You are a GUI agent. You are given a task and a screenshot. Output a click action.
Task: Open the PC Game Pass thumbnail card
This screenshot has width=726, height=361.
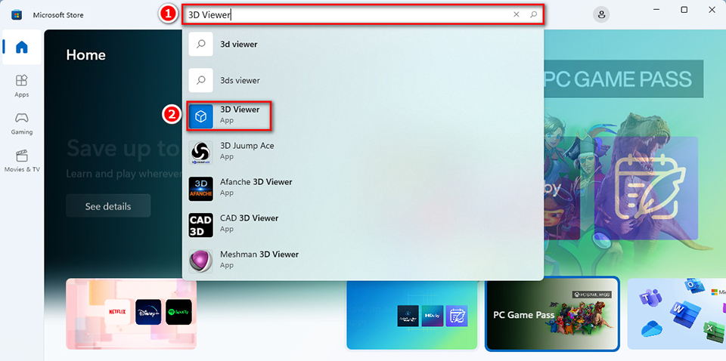pyautogui.click(x=552, y=314)
